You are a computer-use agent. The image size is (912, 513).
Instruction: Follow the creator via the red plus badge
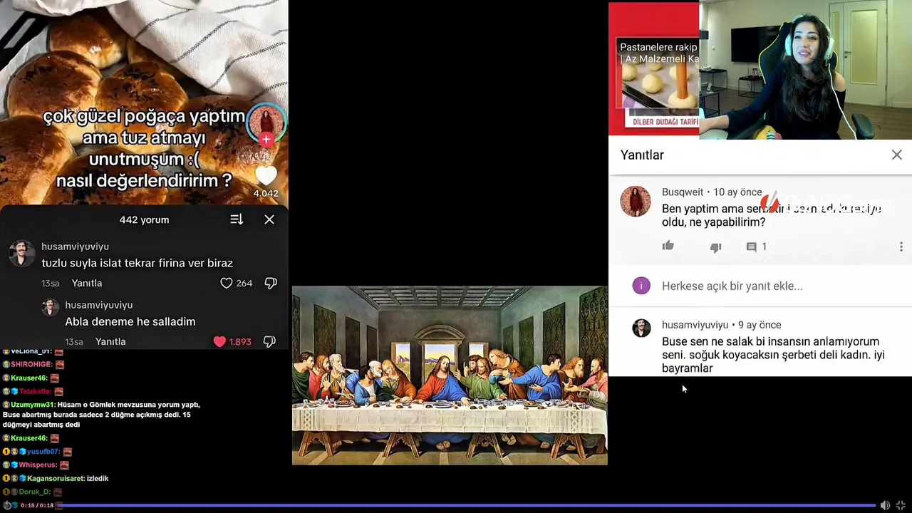[x=266, y=139]
